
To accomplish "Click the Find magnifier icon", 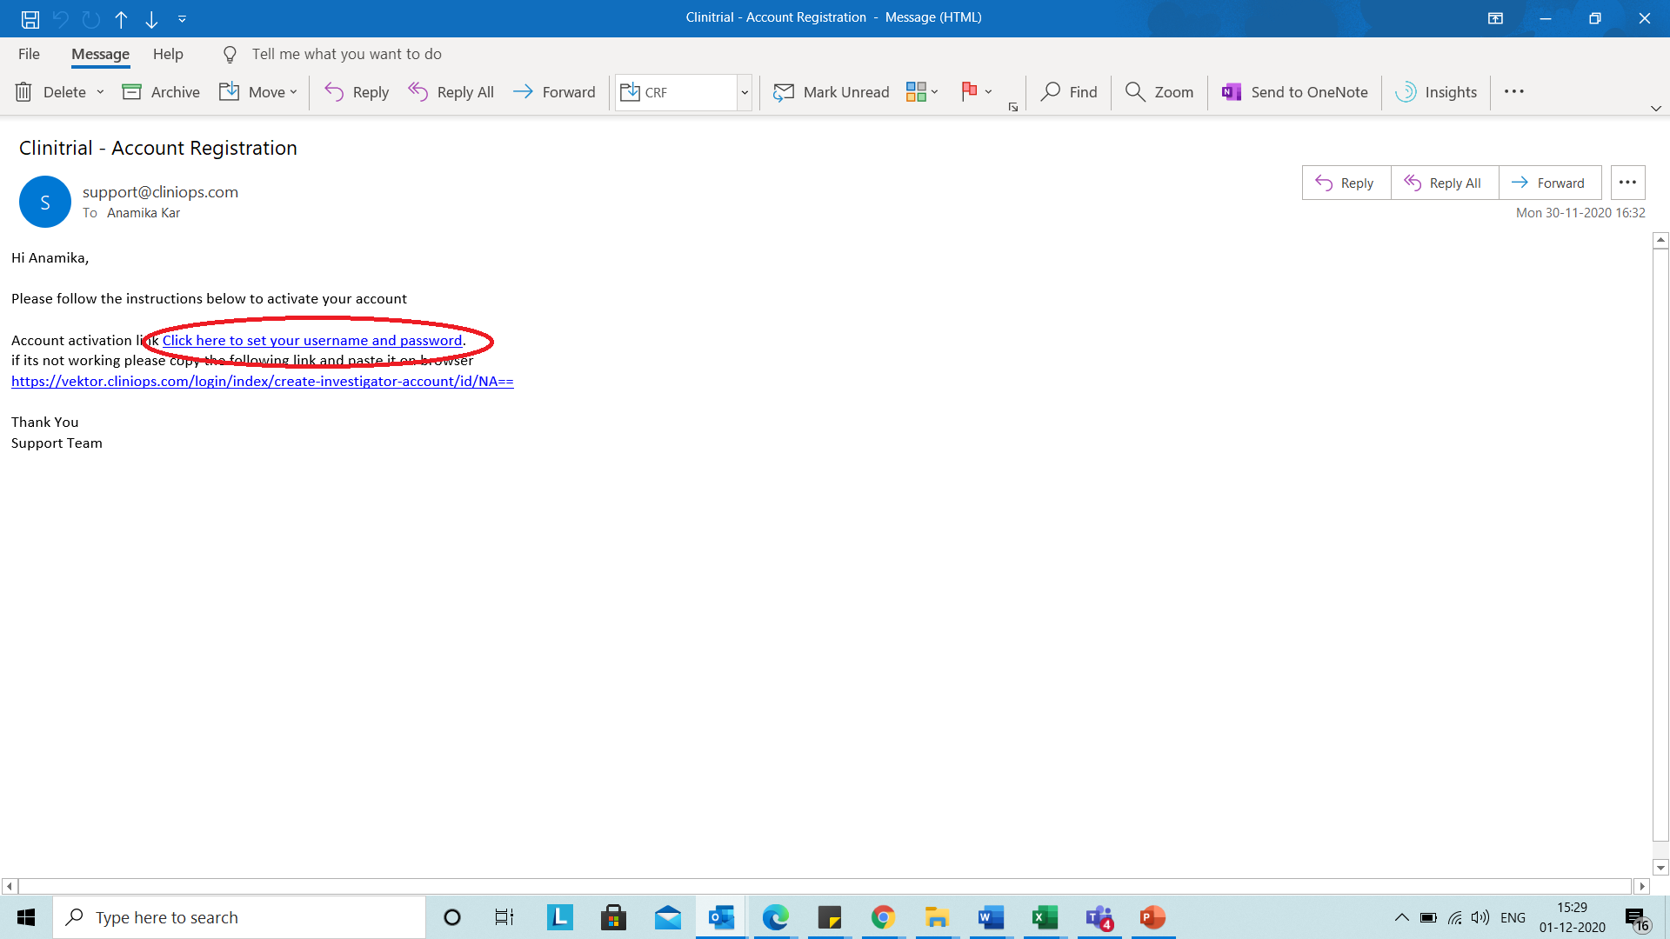I will pos(1051,92).
